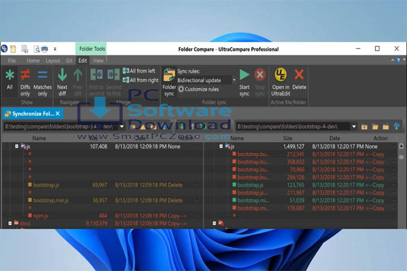Click the Name column header in left pane
407x271 pixels.
(39, 138)
